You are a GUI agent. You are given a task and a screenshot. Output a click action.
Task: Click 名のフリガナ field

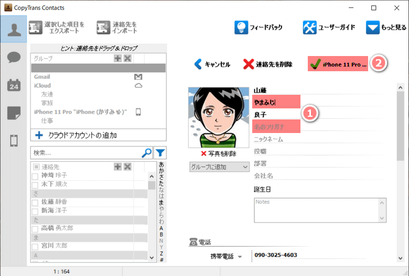pyautogui.click(x=276, y=126)
